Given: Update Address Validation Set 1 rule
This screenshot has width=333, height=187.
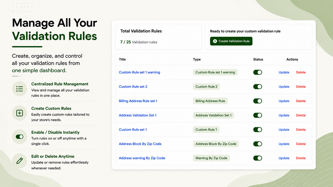Looking at the screenshot, I should pos(284,115).
